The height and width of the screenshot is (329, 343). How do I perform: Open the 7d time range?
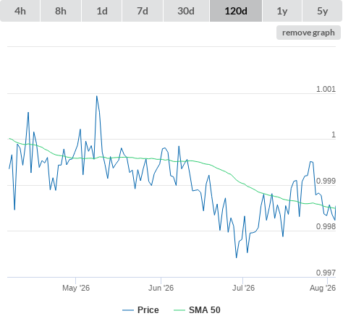(143, 11)
